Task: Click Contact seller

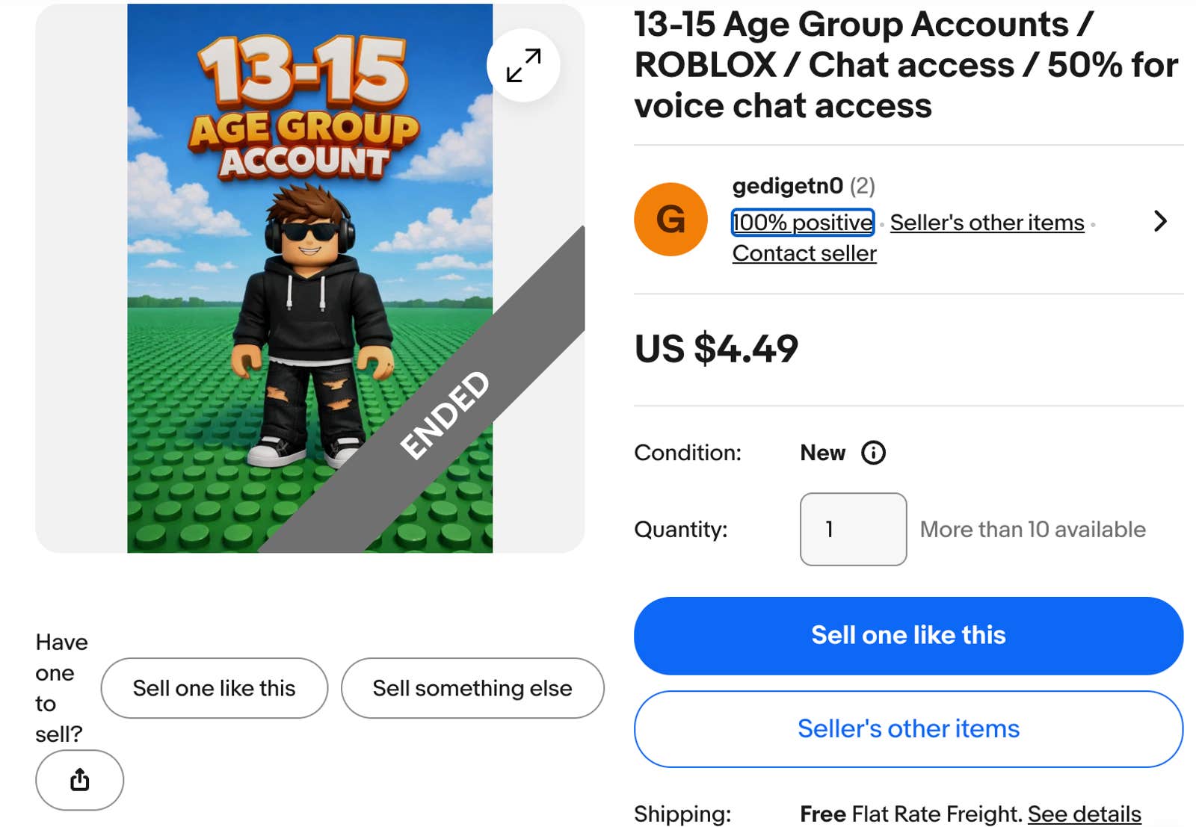Action: (x=804, y=253)
